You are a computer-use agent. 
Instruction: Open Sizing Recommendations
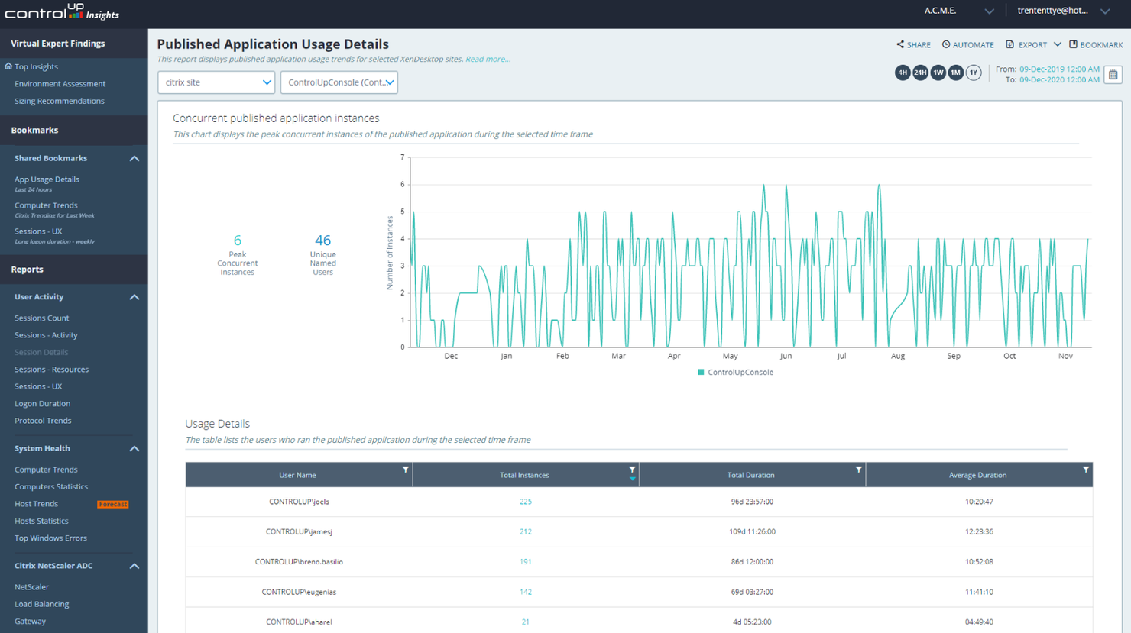pos(60,101)
